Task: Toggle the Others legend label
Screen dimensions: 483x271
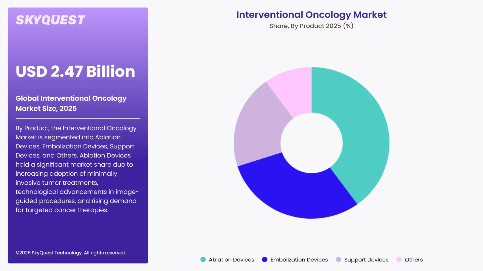Action: pos(414,260)
